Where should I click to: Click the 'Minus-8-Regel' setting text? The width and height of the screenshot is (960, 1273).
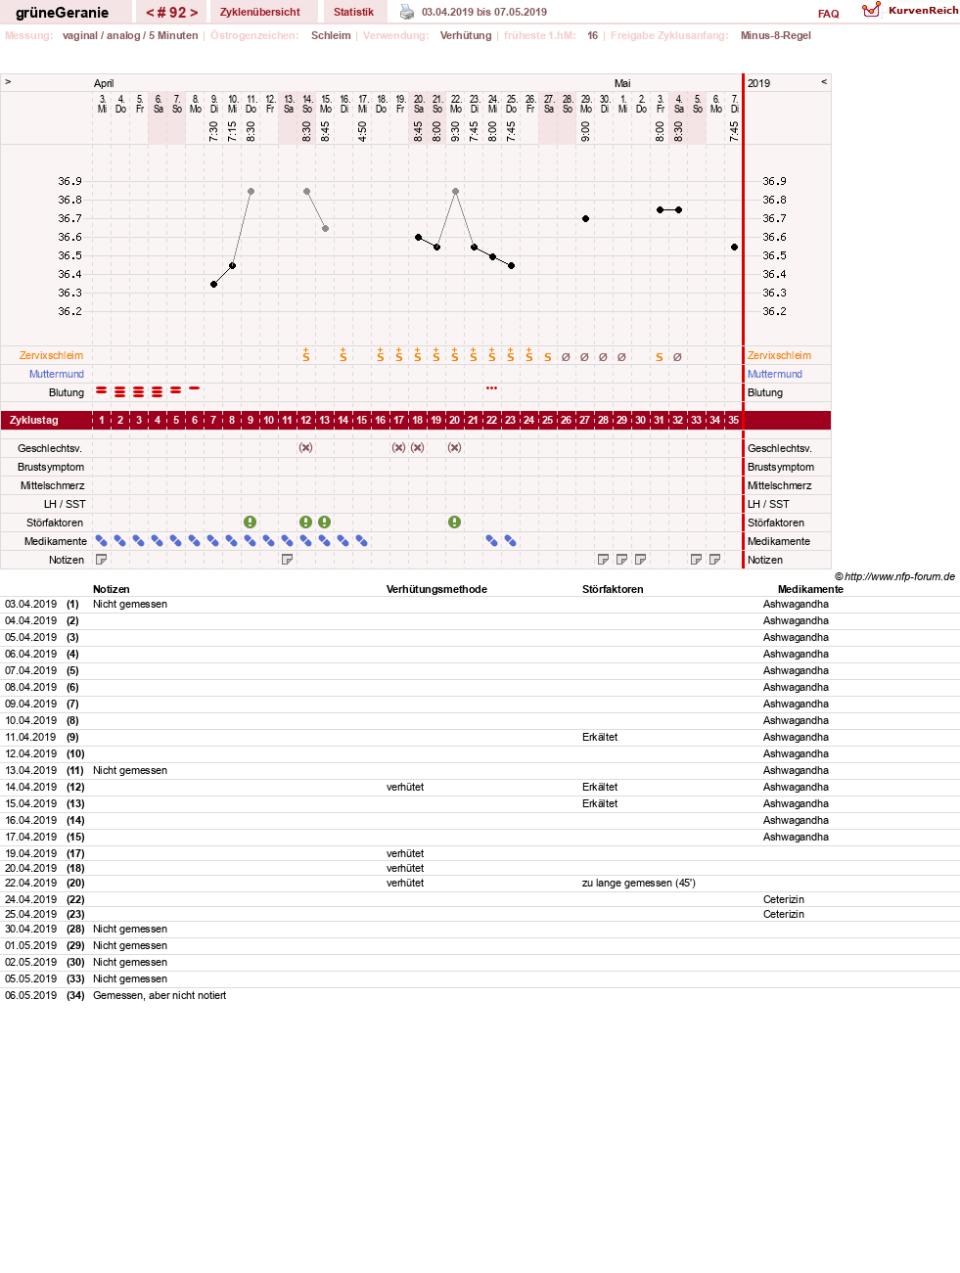coord(776,35)
